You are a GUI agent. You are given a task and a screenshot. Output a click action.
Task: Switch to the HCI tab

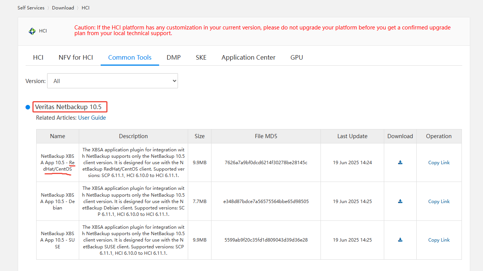[38, 57]
